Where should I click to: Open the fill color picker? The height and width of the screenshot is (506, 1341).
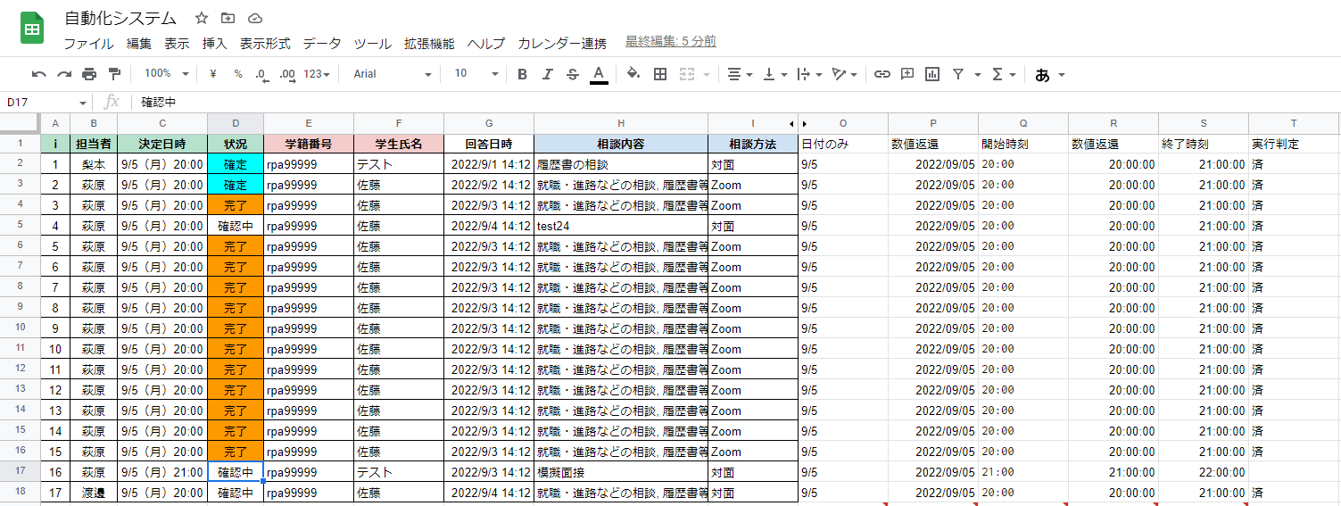tap(633, 74)
